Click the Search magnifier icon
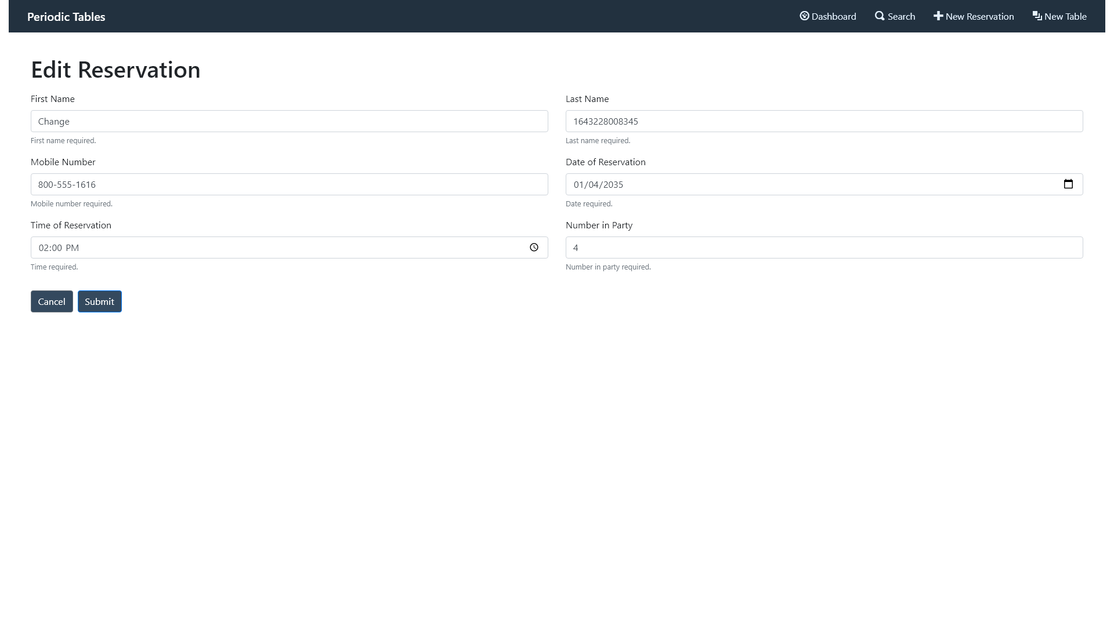1114x626 pixels. [880, 16]
